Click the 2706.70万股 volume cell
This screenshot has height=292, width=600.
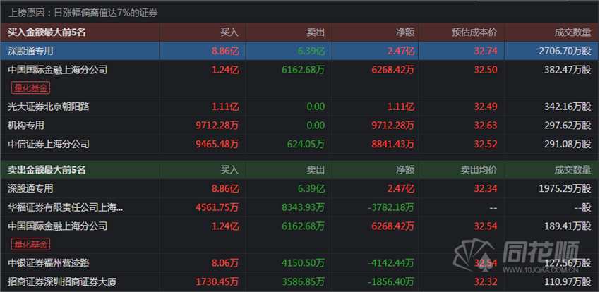tap(565, 51)
